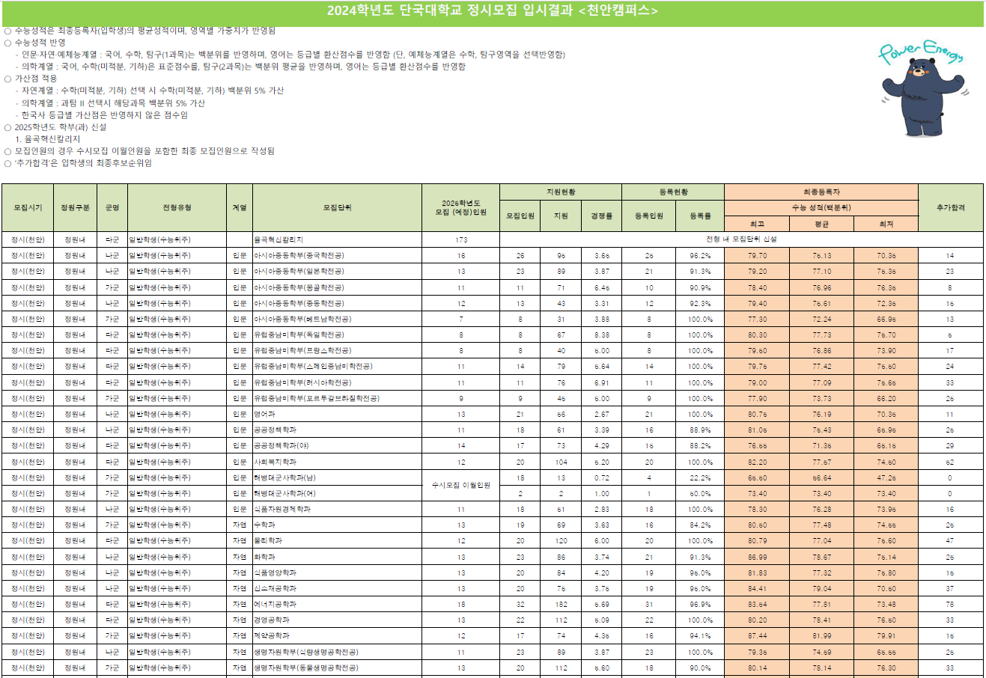Click the 율곡혁신칼리지 cell
The image size is (986, 678).
[337, 239]
